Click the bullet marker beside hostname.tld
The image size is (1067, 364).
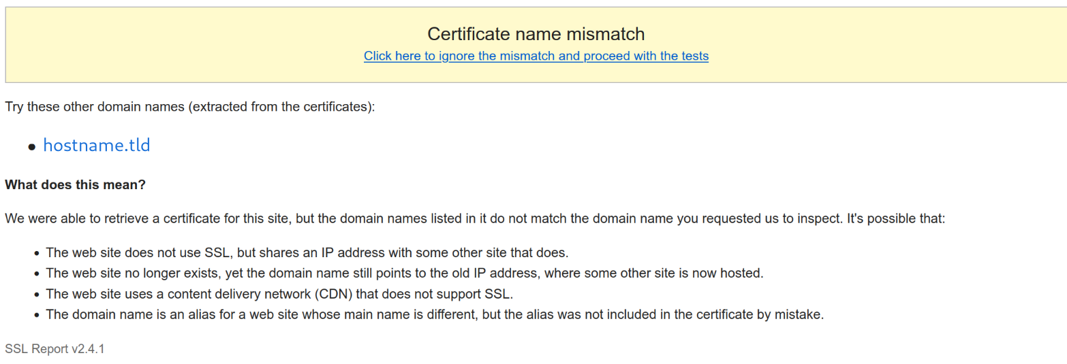(x=32, y=147)
